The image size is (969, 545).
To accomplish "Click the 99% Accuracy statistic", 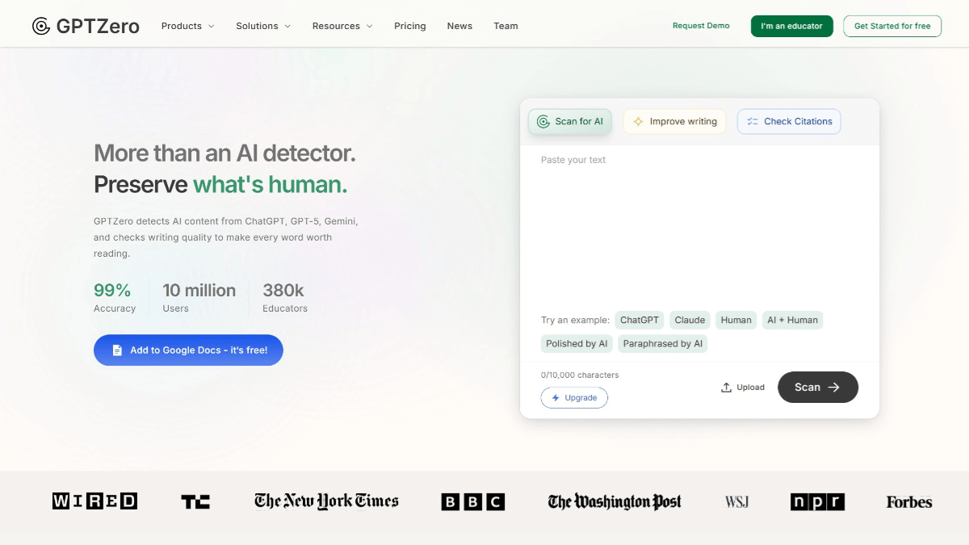I will pyautogui.click(x=115, y=297).
